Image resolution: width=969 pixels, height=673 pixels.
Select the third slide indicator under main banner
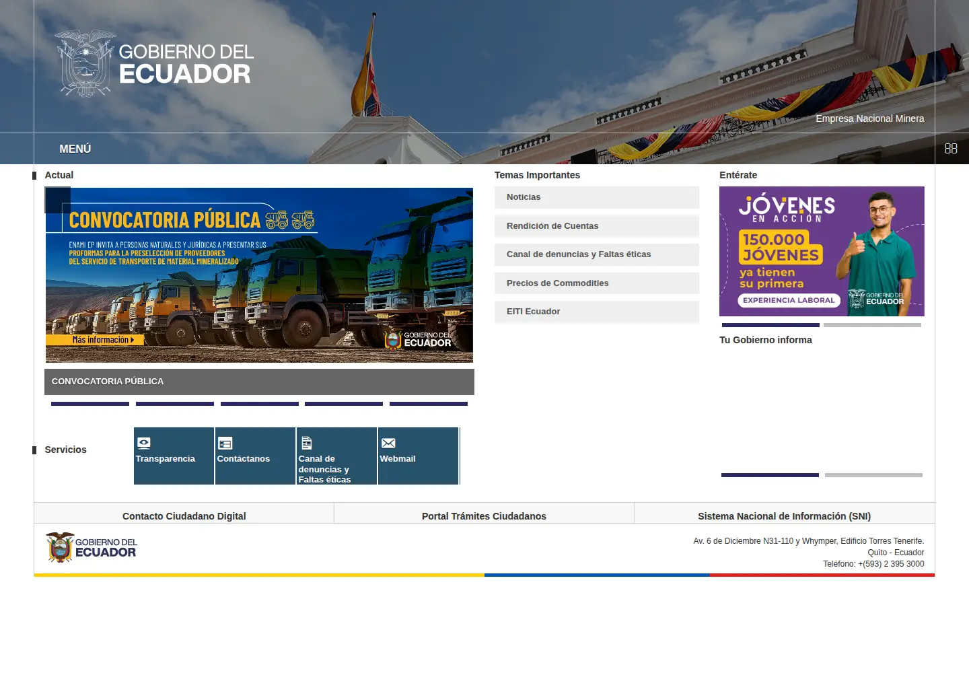[260, 404]
